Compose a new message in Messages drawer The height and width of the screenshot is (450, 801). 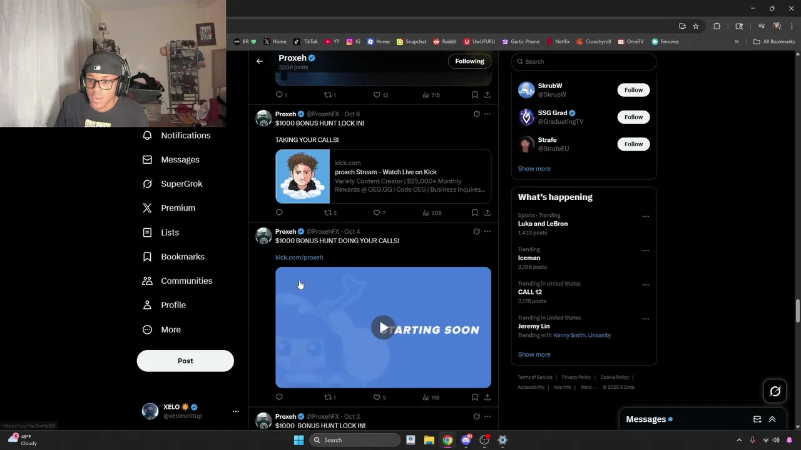tap(757, 419)
